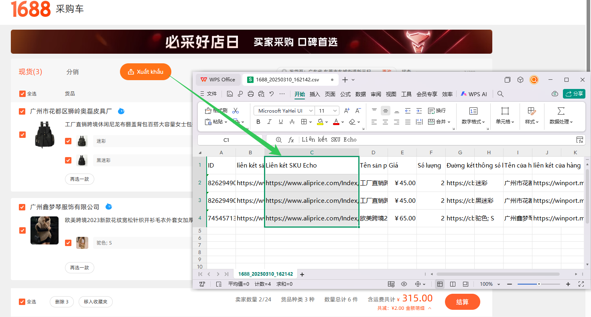The height and width of the screenshot is (317, 591).
Task: Click the Print icon in WPS toolbar
Action: click(251, 94)
